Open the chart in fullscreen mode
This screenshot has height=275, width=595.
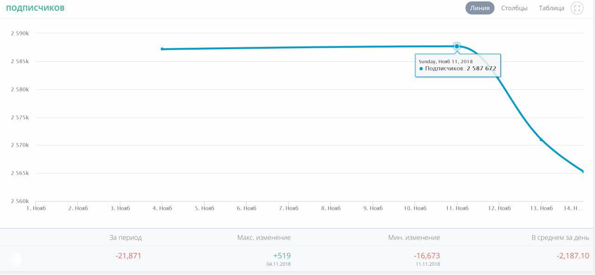point(577,8)
